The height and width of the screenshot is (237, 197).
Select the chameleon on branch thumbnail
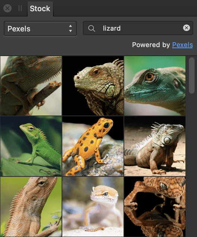(x=31, y=86)
